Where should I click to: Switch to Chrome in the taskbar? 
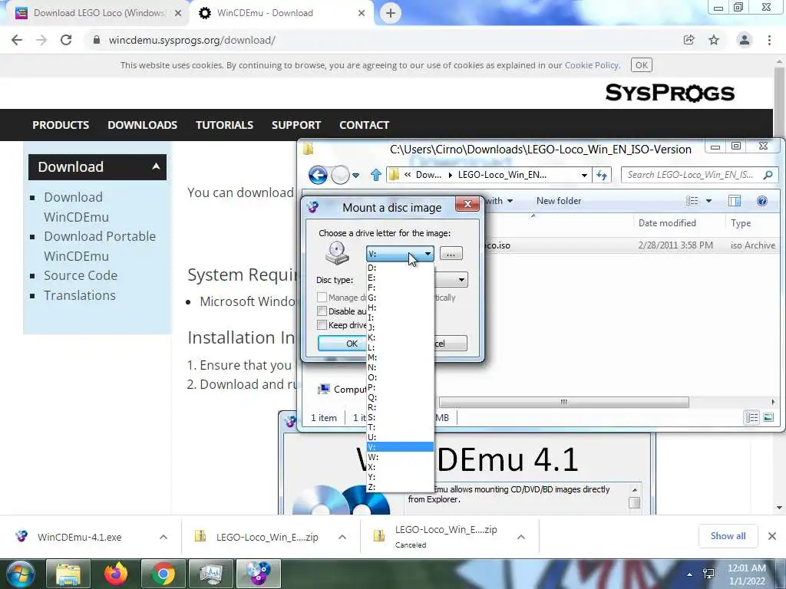[163, 574]
